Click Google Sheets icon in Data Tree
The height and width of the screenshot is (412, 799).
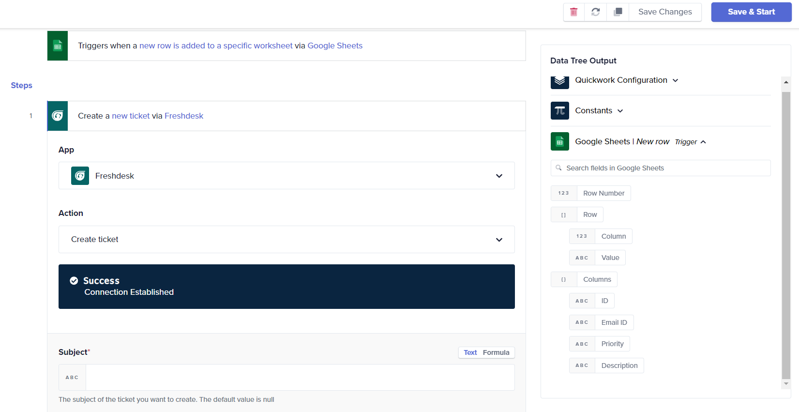(560, 141)
